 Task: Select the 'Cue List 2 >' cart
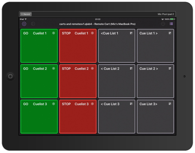[155, 81]
